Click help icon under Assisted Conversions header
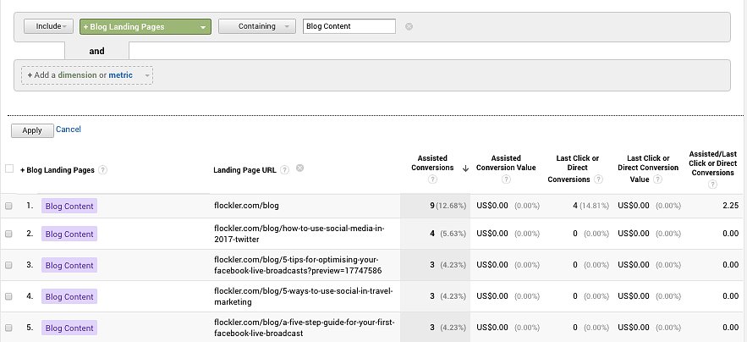Screen dimensions: 747x342 (432, 179)
